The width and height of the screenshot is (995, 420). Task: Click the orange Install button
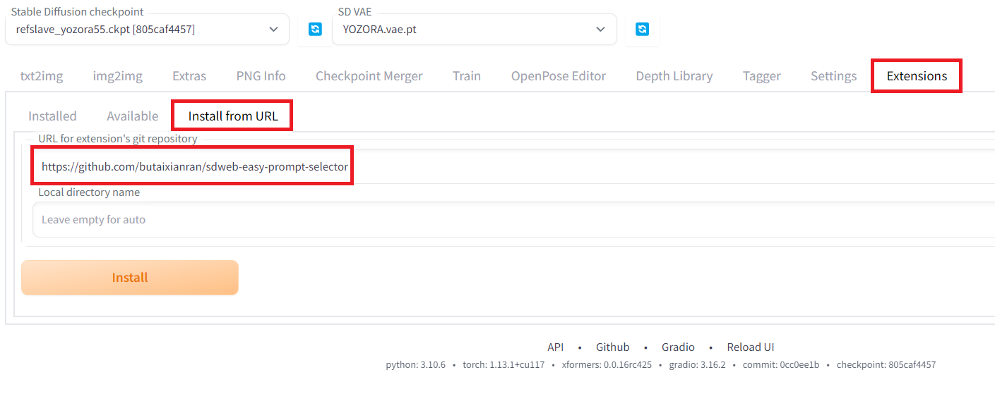[x=130, y=278]
